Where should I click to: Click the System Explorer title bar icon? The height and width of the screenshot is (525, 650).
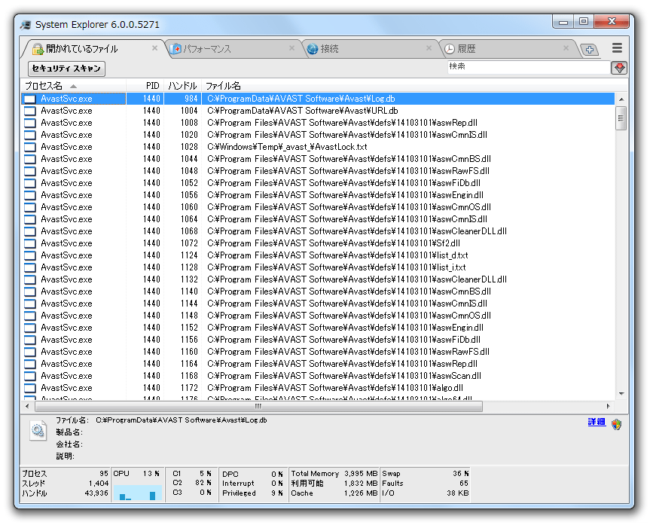click(26, 25)
